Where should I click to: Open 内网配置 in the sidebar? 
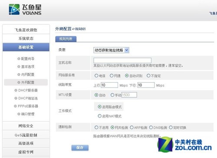pyautogui.click(x=28, y=74)
